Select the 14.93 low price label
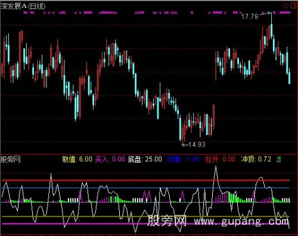The image size is (298, 236). [197, 145]
